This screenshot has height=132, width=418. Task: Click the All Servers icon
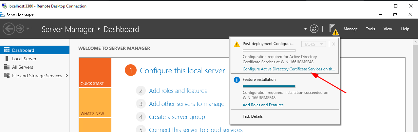[x=7, y=67]
